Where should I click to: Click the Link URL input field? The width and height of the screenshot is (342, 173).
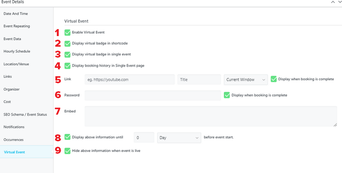(x=129, y=79)
